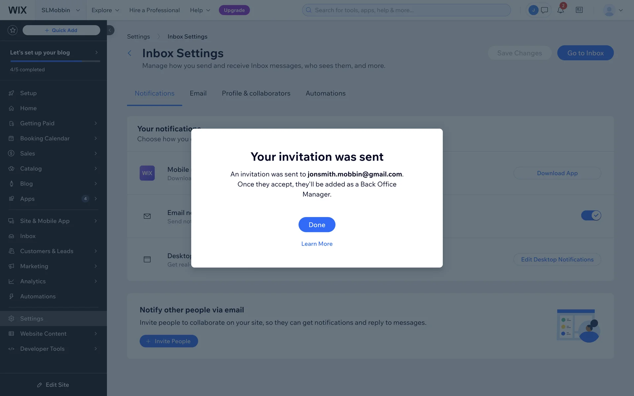Viewport: 634px width, 396px height.
Task: Click the search tools and apps field
Action: (406, 10)
